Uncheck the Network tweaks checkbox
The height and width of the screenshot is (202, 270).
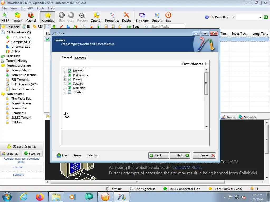click(x=70, y=71)
